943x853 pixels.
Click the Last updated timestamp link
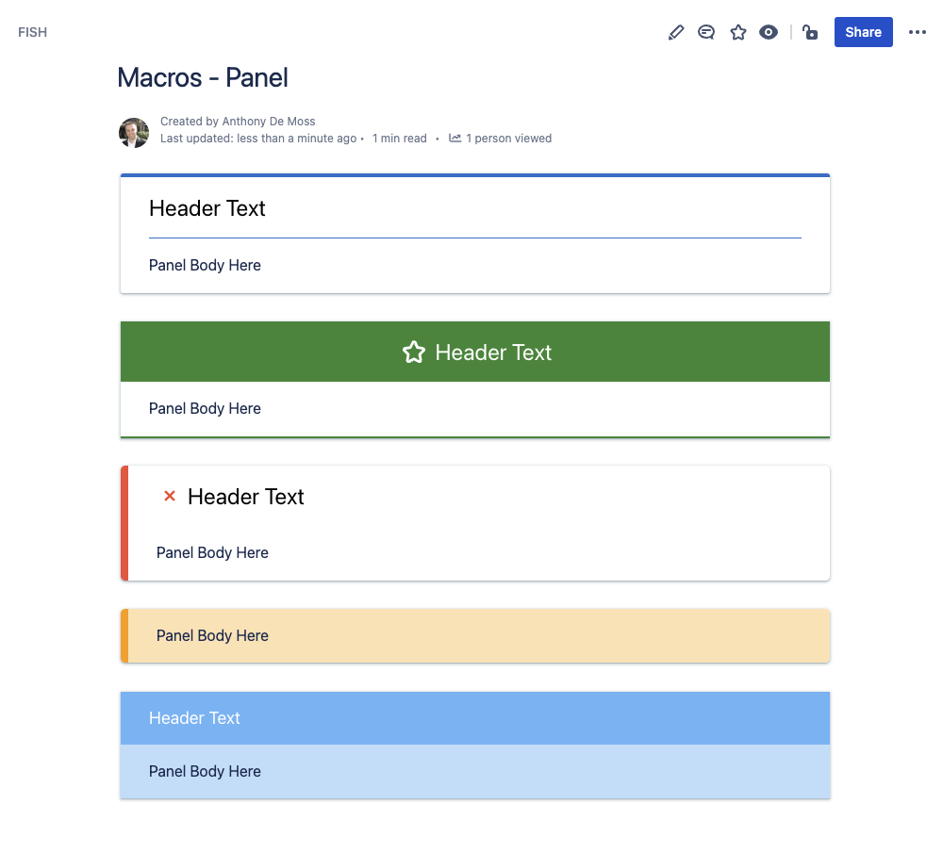pos(258,139)
